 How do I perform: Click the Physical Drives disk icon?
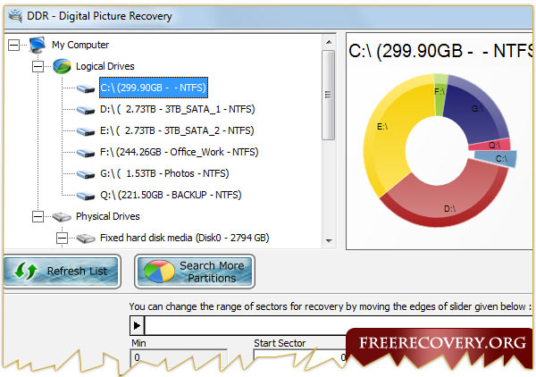62,217
